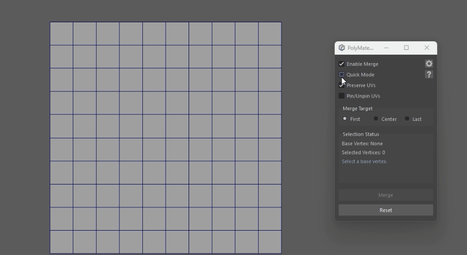Screen dimensions: 467x255
Task: Choose Last as the merge target
Action: click(407, 119)
